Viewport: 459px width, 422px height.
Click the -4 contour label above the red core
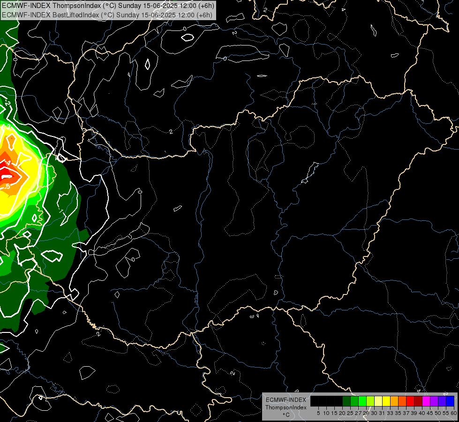tap(8, 163)
